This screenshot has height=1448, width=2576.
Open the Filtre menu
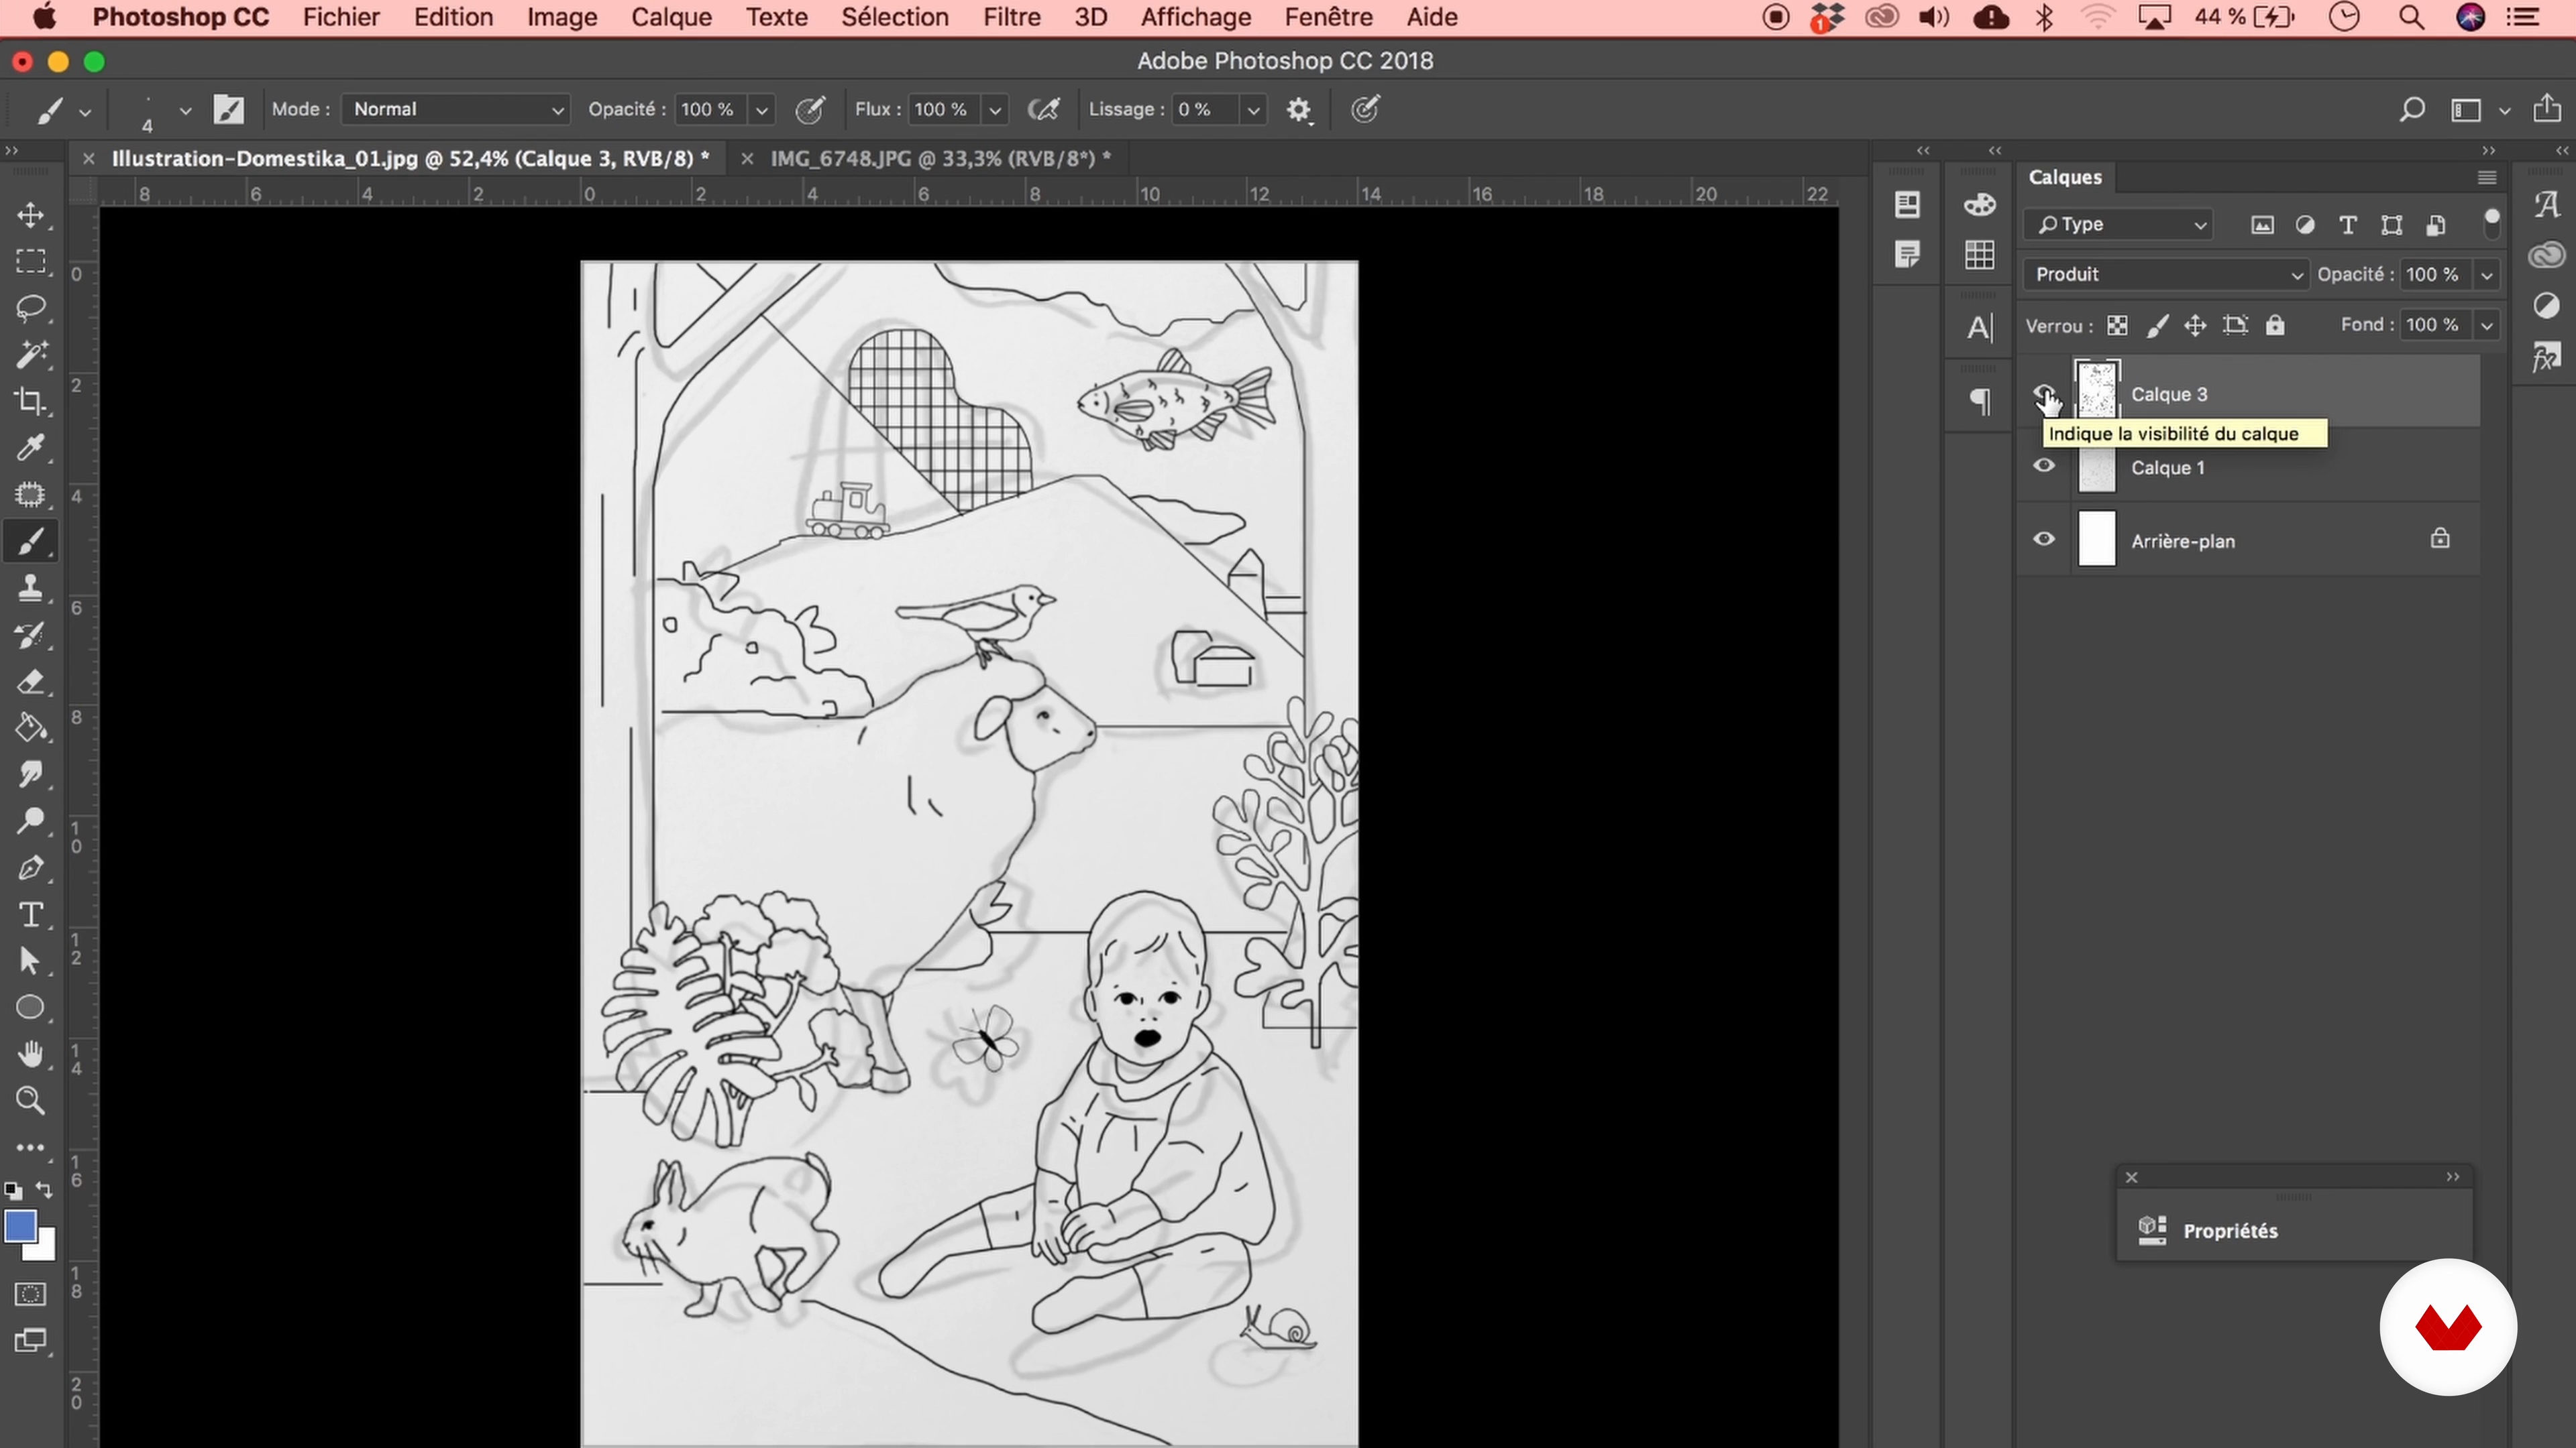tap(1011, 17)
